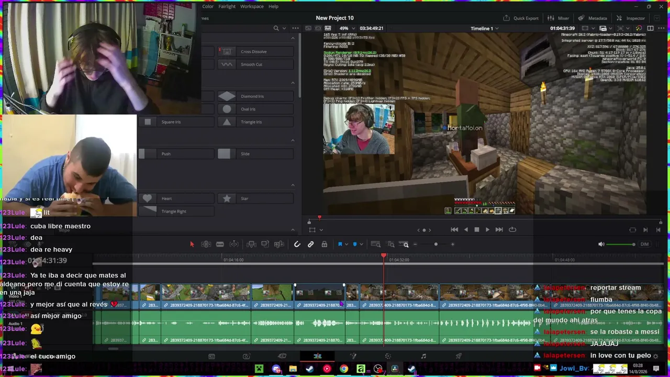Toggle Loop playback in viewer
The width and height of the screenshot is (670, 377).
(512, 229)
